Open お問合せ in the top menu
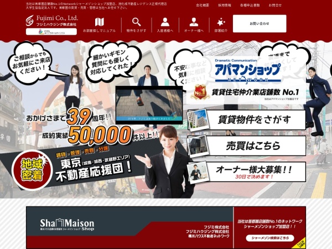 click(x=275, y=6)
